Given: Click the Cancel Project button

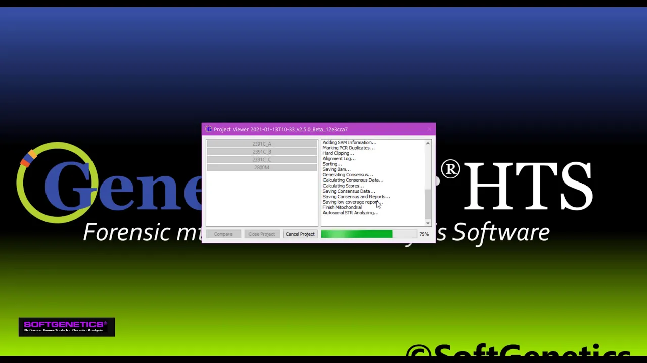Looking at the screenshot, I should 300,234.
